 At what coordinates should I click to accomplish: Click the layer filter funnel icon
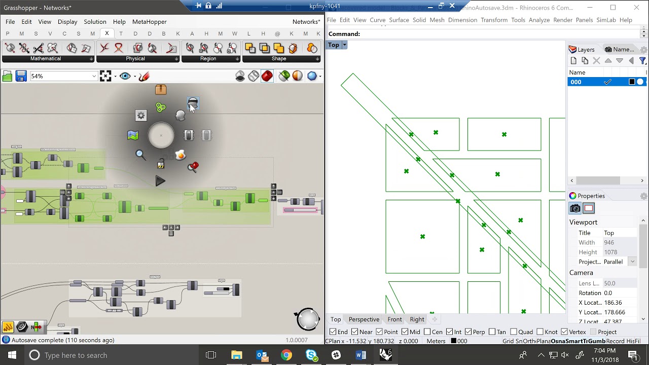642,61
